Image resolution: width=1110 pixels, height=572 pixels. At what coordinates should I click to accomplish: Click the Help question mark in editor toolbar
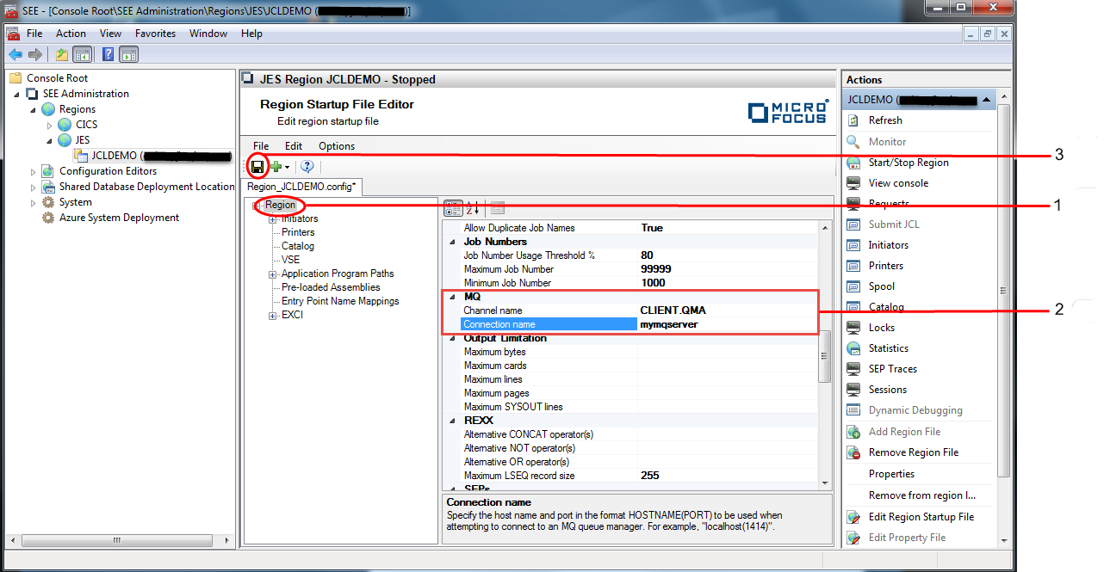pyautogui.click(x=307, y=167)
